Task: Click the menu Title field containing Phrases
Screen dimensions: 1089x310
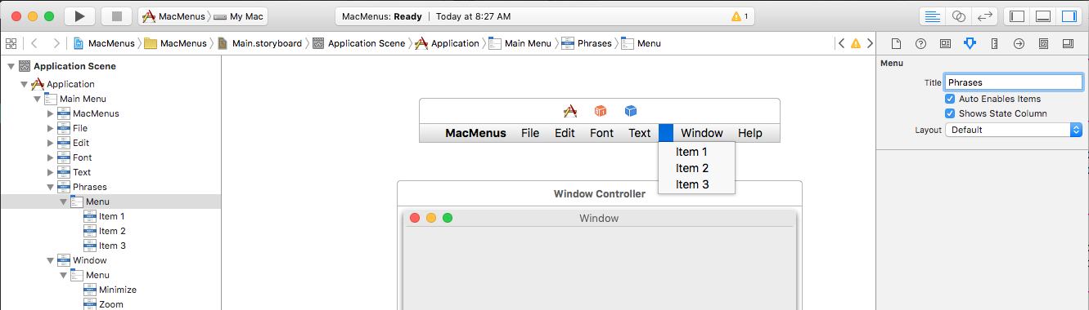Action: click(1014, 82)
